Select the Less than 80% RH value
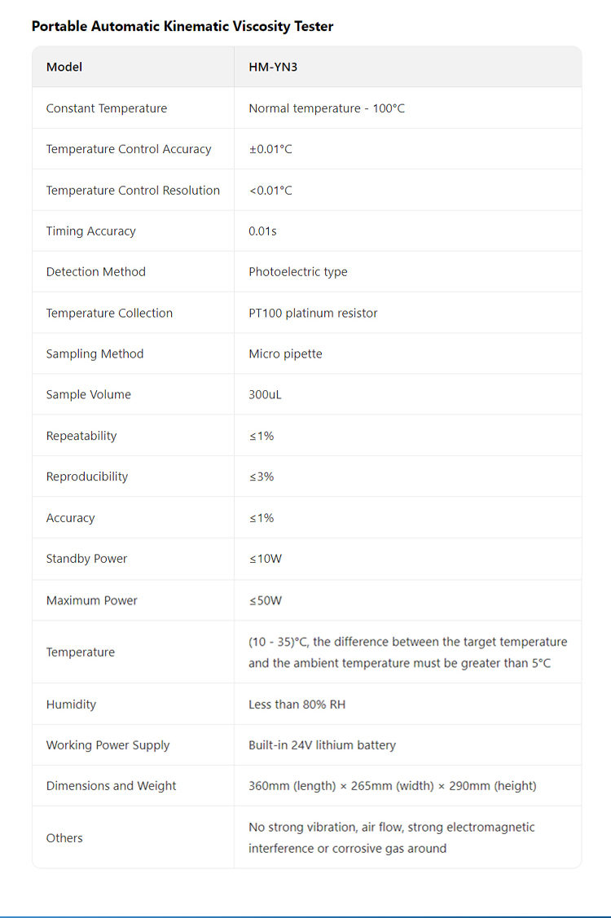Viewport: 611px width, 918px height. [x=297, y=704]
